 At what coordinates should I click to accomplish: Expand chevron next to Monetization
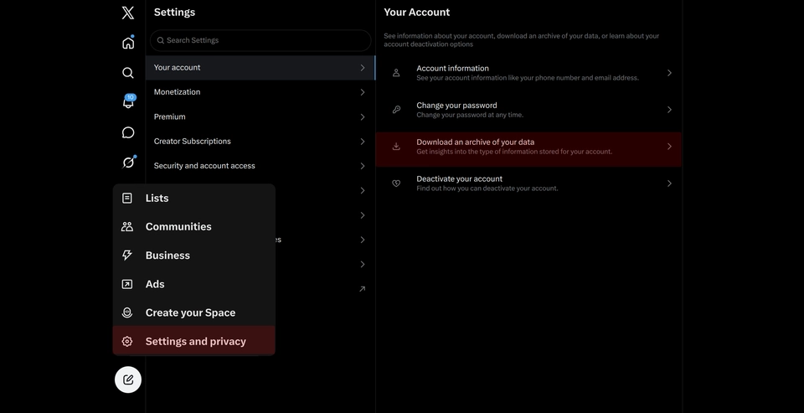click(363, 92)
